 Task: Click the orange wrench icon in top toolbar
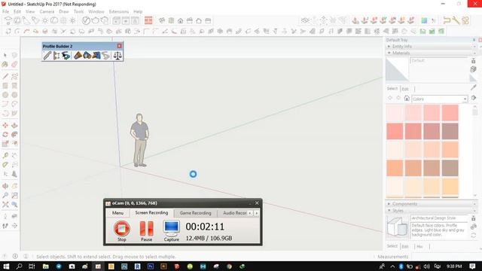(x=456, y=20)
